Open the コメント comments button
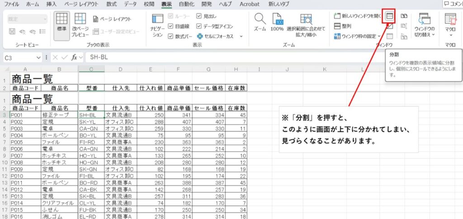Viewport: 463px width, 219px height. point(453,4)
